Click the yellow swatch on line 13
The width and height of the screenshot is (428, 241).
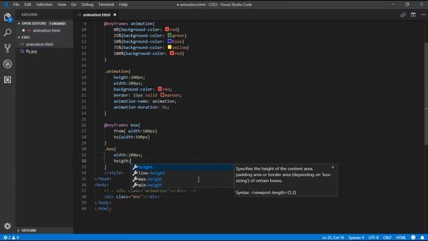coord(169,48)
